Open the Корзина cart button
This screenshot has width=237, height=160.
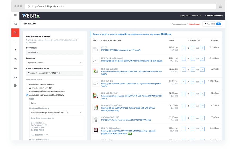point(212,24)
